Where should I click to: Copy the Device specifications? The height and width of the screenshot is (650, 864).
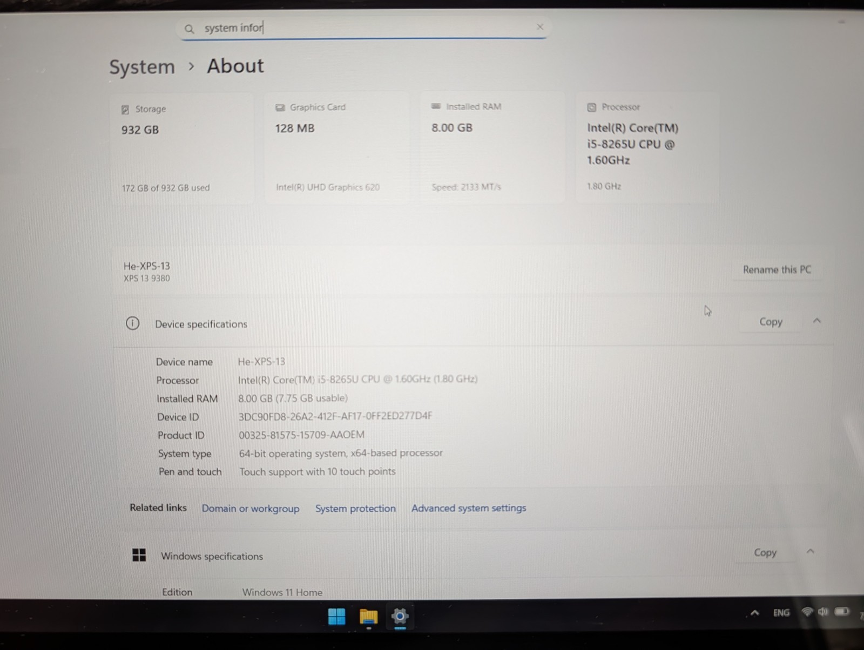pyautogui.click(x=771, y=322)
